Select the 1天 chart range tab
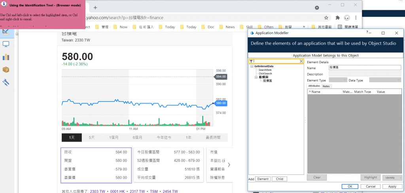 [x=72, y=138]
